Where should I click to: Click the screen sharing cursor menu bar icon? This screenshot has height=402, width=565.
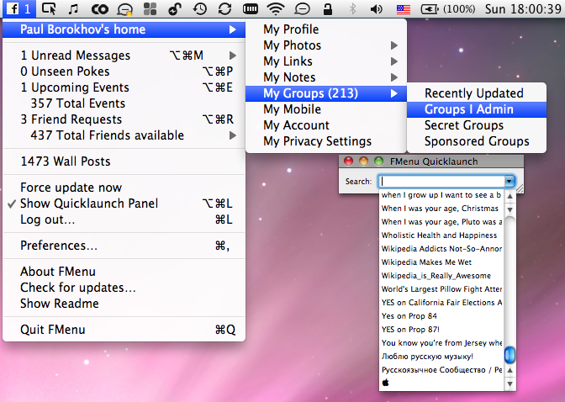(49, 8)
